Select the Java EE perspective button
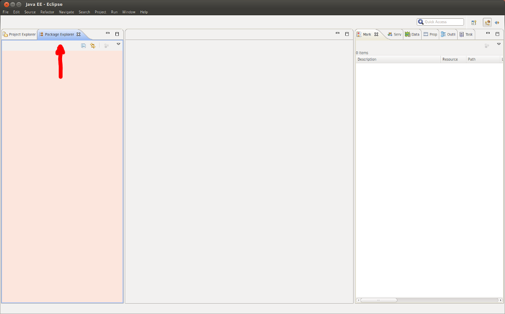 point(487,22)
